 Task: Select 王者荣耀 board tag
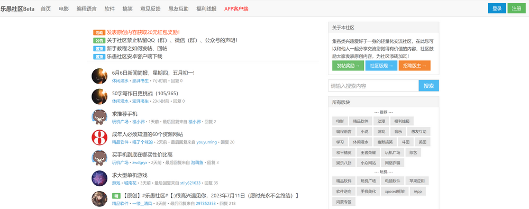click(368, 152)
